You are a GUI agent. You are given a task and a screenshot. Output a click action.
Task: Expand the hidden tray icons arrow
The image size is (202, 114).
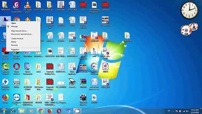(173, 111)
